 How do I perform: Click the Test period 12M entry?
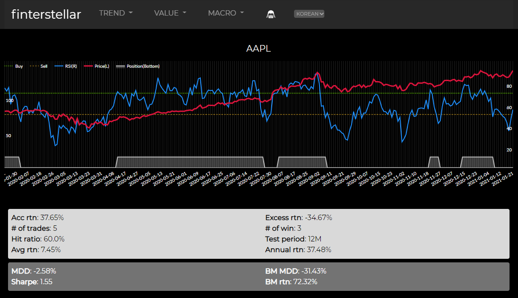tap(293, 239)
